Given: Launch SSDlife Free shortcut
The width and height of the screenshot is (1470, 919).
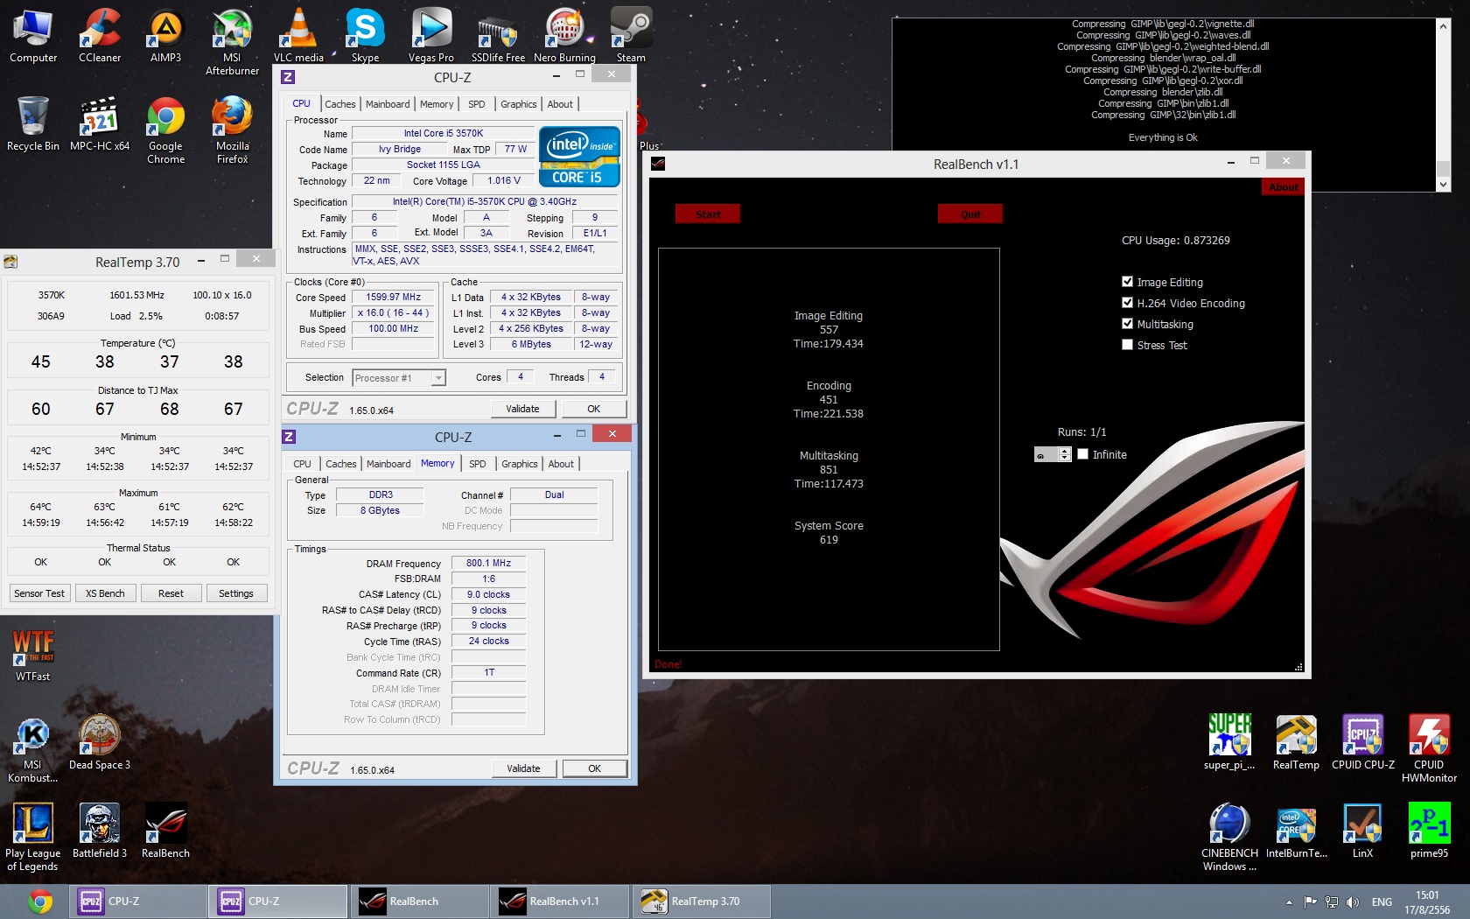Looking at the screenshot, I should click(498, 36).
